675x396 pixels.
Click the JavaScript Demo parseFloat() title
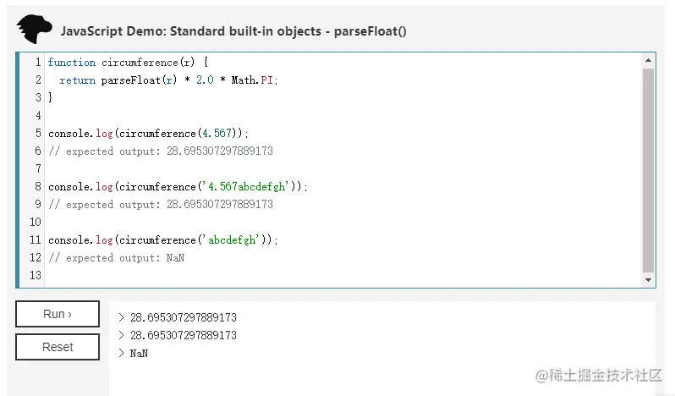point(233,31)
